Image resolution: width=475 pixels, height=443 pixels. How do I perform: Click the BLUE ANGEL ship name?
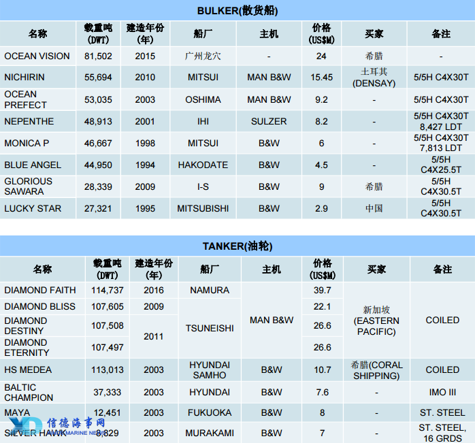(x=33, y=165)
